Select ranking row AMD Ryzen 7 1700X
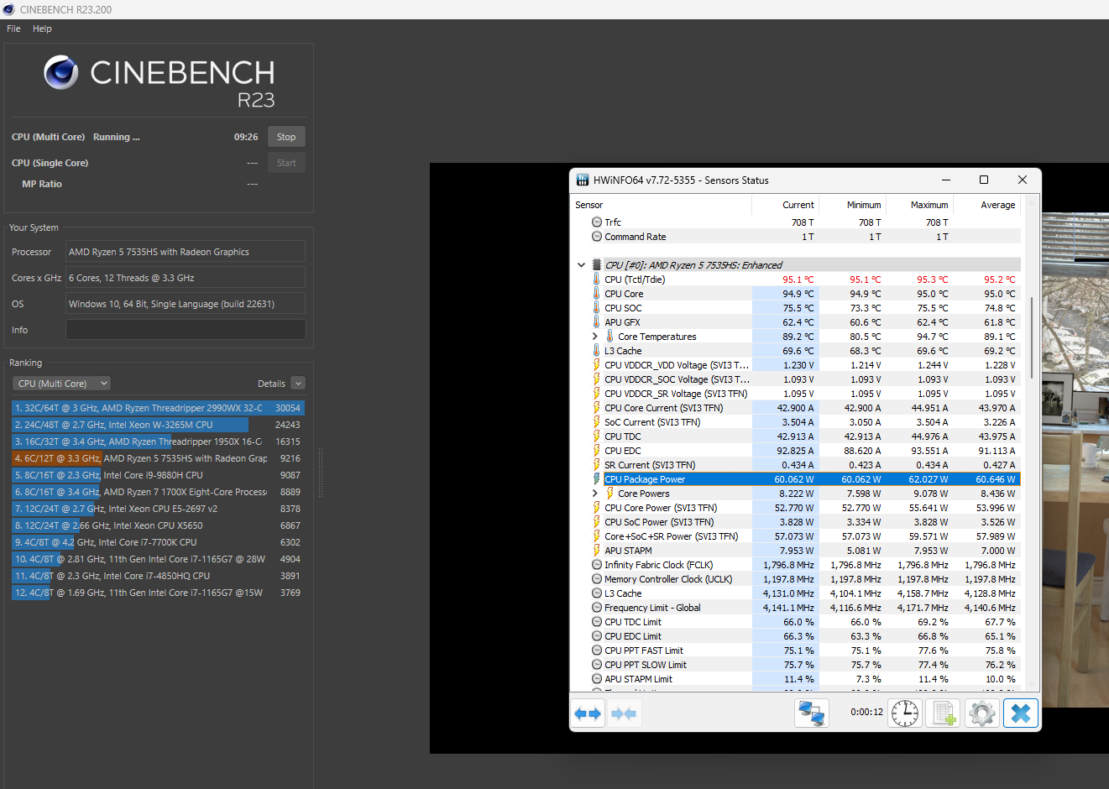Viewport: 1109px width, 789px height. tap(158, 492)
